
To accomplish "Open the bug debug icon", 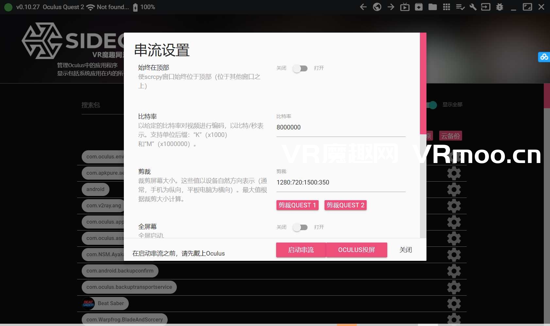I will (x=500, y=7).
